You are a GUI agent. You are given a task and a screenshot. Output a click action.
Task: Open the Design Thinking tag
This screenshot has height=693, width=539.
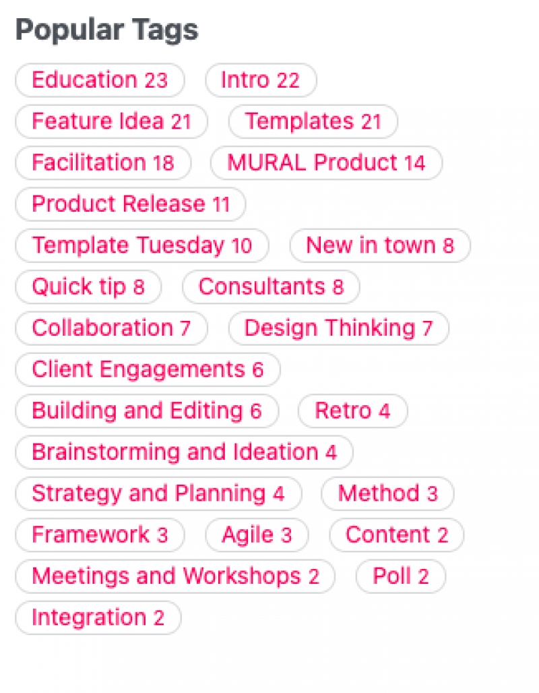(x=338, y=328)
